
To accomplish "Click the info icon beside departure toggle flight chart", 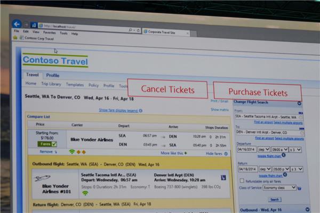I will coord(284,155).
